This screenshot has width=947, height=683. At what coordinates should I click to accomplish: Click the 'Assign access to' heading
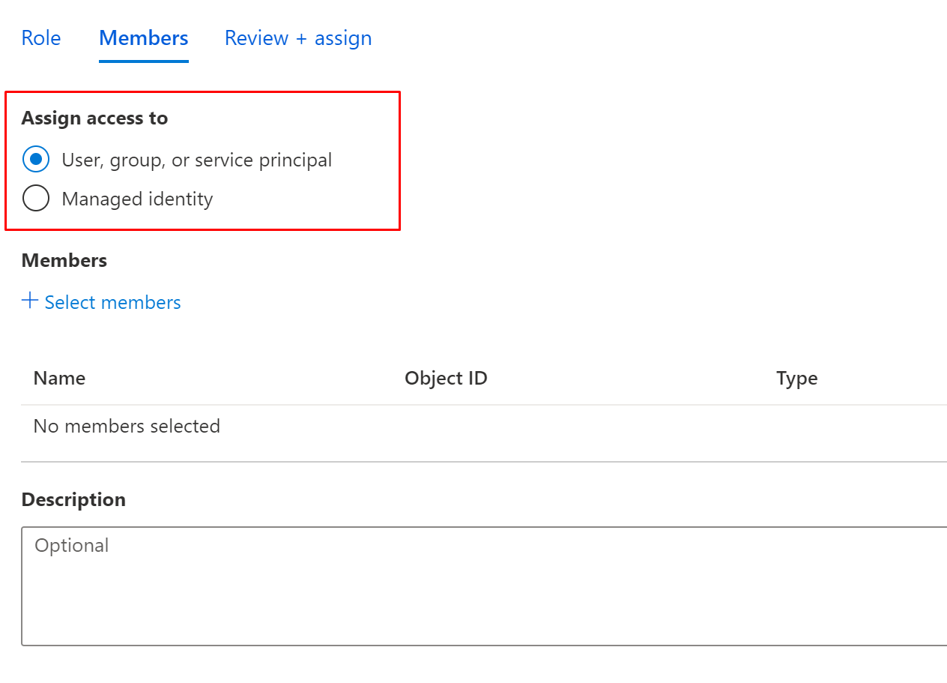pos(94,118)
